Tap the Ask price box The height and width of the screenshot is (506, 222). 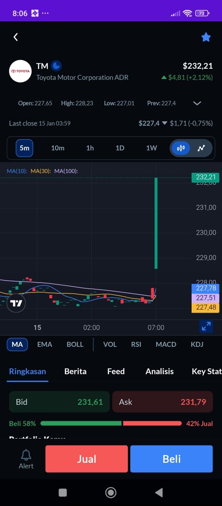162,402
